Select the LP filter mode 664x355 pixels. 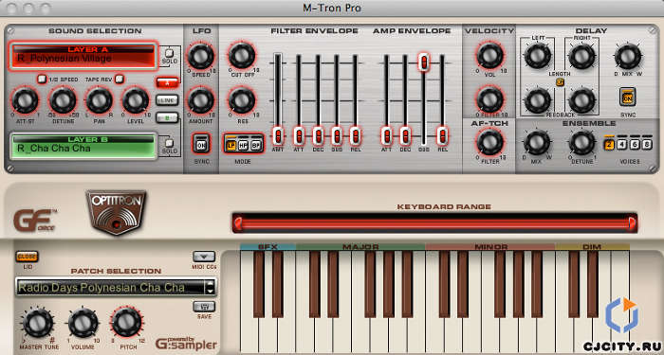pyautogui.click(x=231, y=145)
